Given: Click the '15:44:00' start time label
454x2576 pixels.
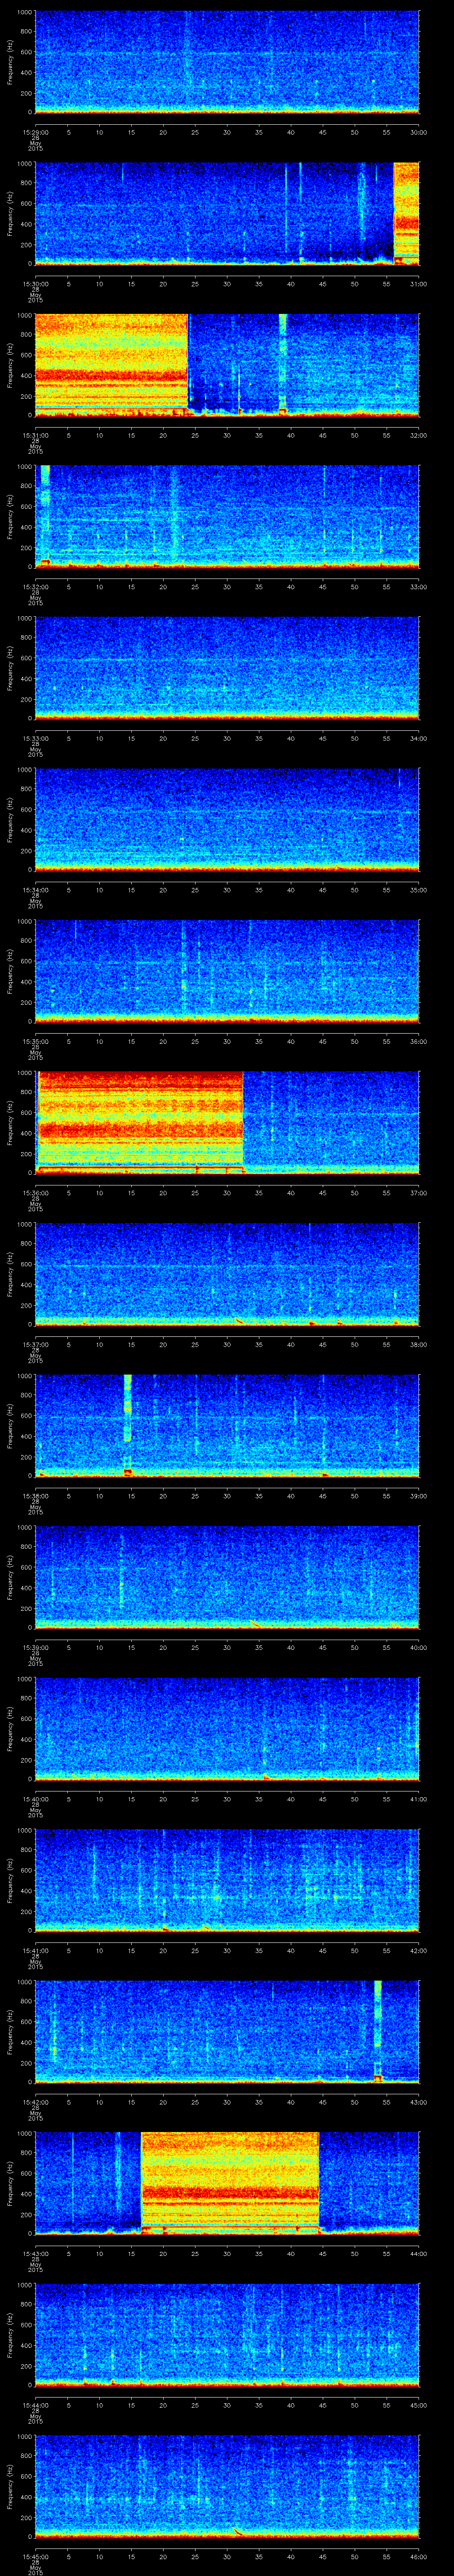Looking at the screenshot, I should tap(35, 2405).
